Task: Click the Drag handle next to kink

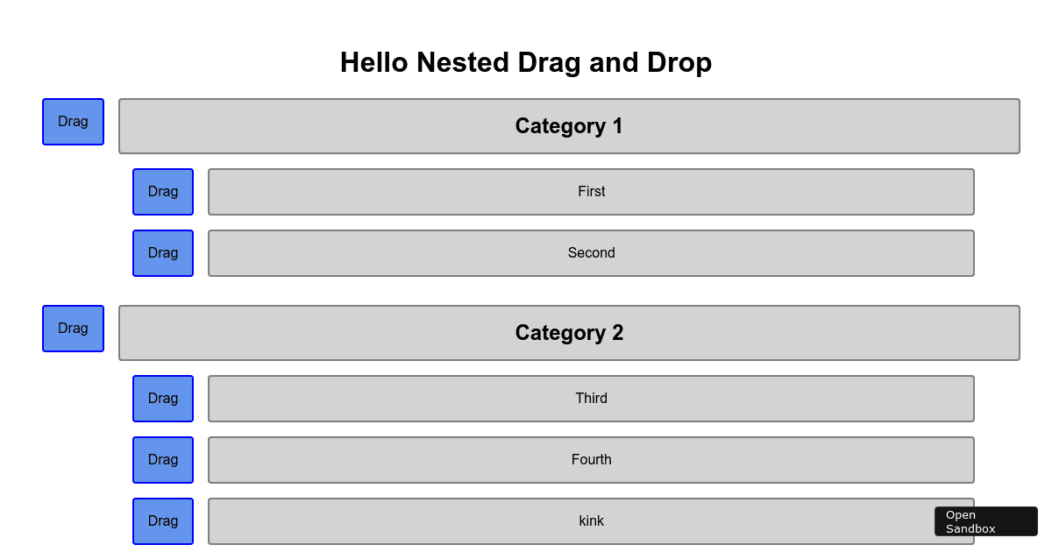Action: point(163,521)
